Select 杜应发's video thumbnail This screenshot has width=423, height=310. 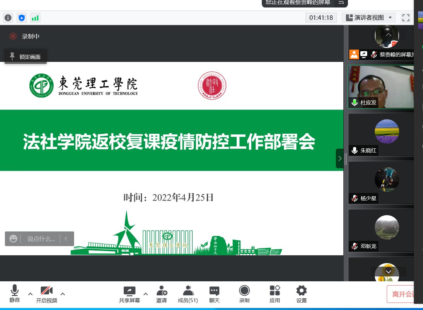(x=381, y=87)
